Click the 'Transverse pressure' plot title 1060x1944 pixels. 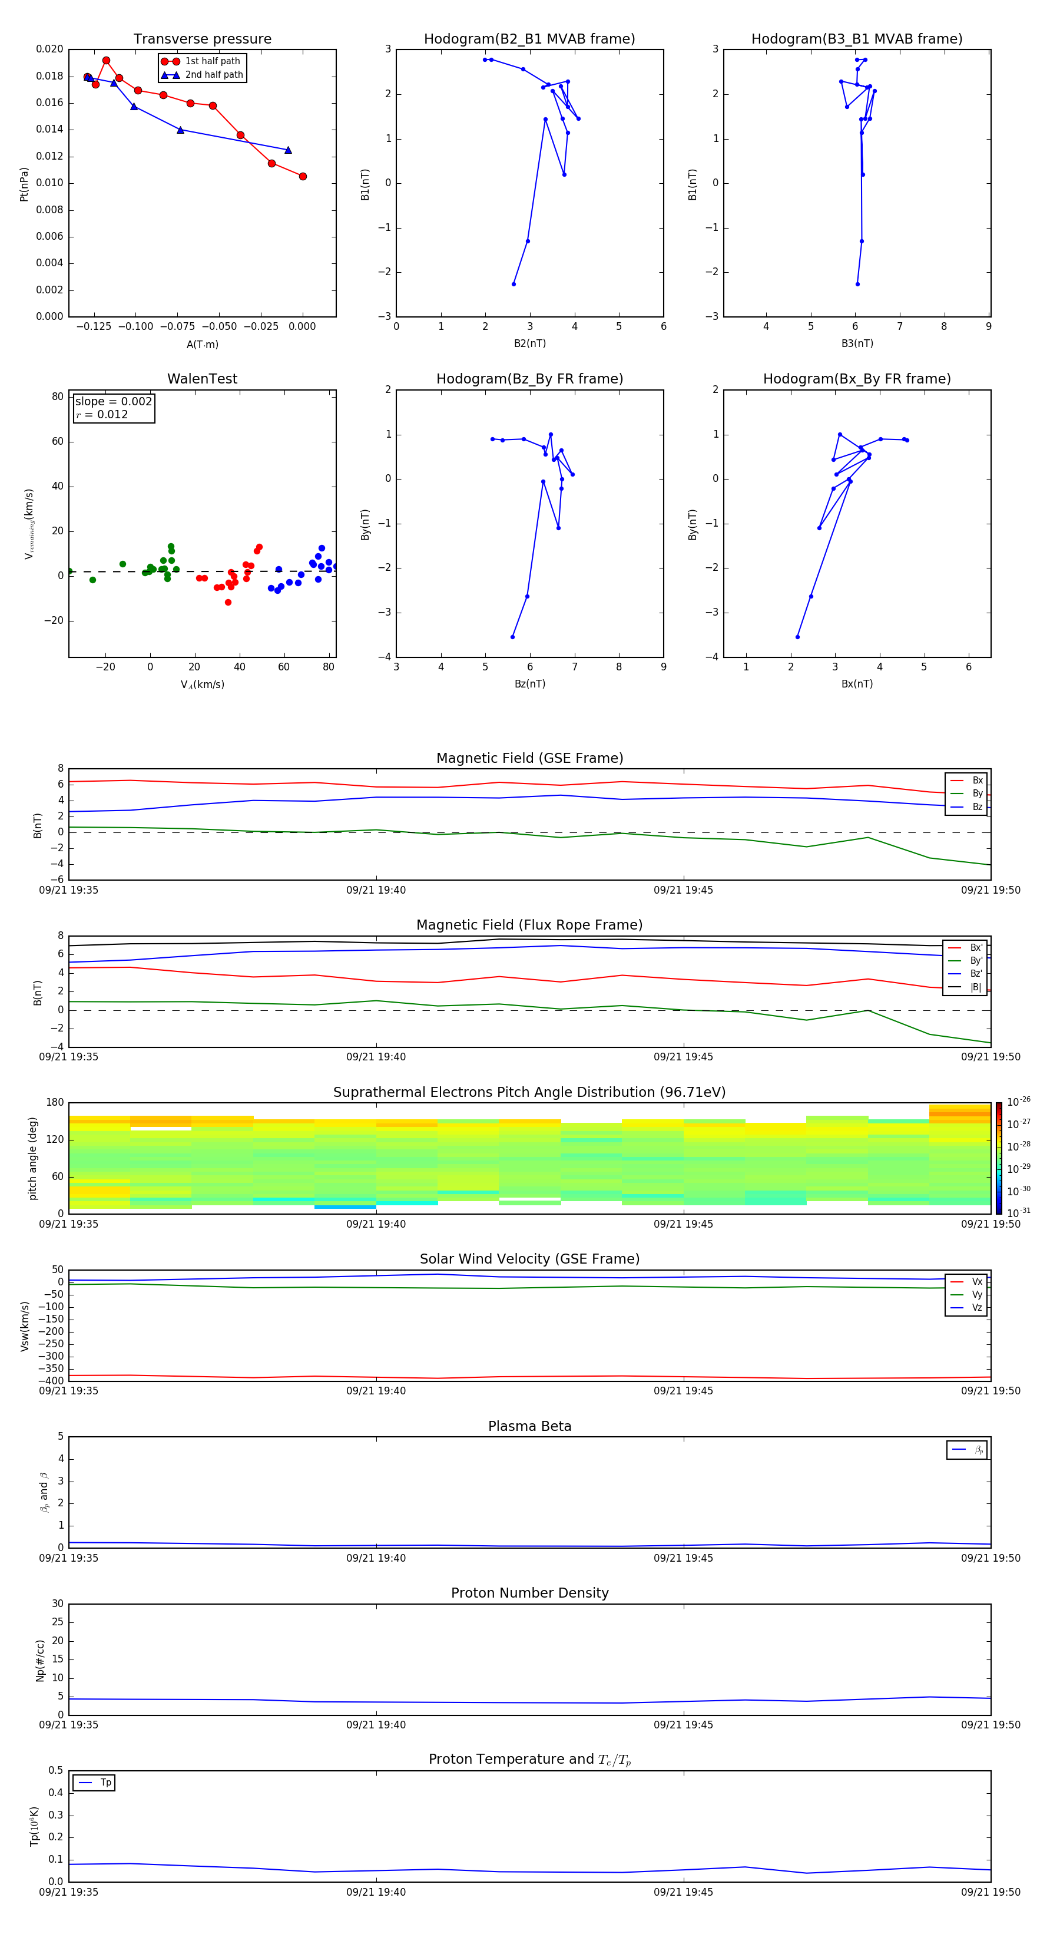point(202,39)
